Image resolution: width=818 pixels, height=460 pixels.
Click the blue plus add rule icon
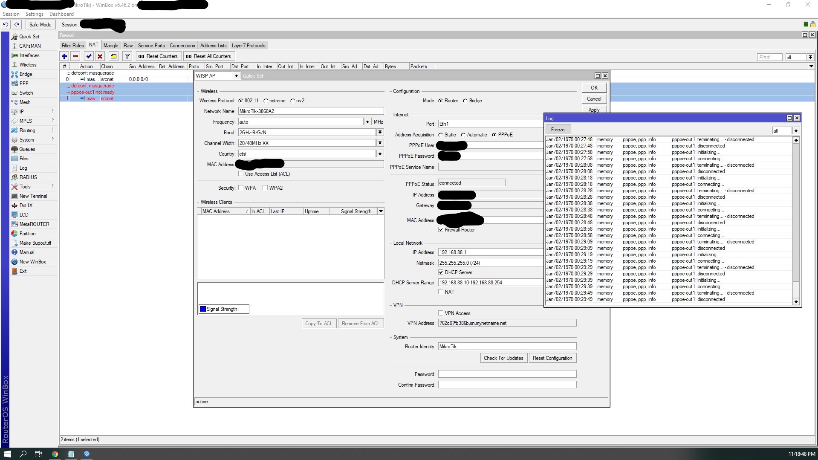pos(64,56)
